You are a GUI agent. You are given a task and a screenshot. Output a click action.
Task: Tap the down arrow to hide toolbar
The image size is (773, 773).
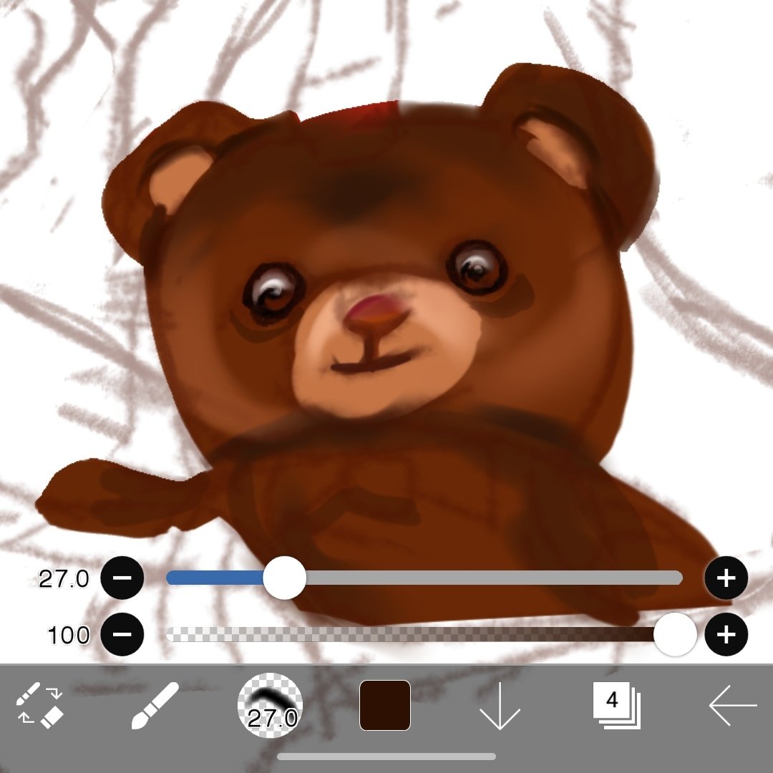500,706
